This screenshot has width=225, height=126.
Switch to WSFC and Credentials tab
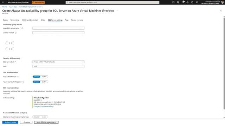(30, 20)
